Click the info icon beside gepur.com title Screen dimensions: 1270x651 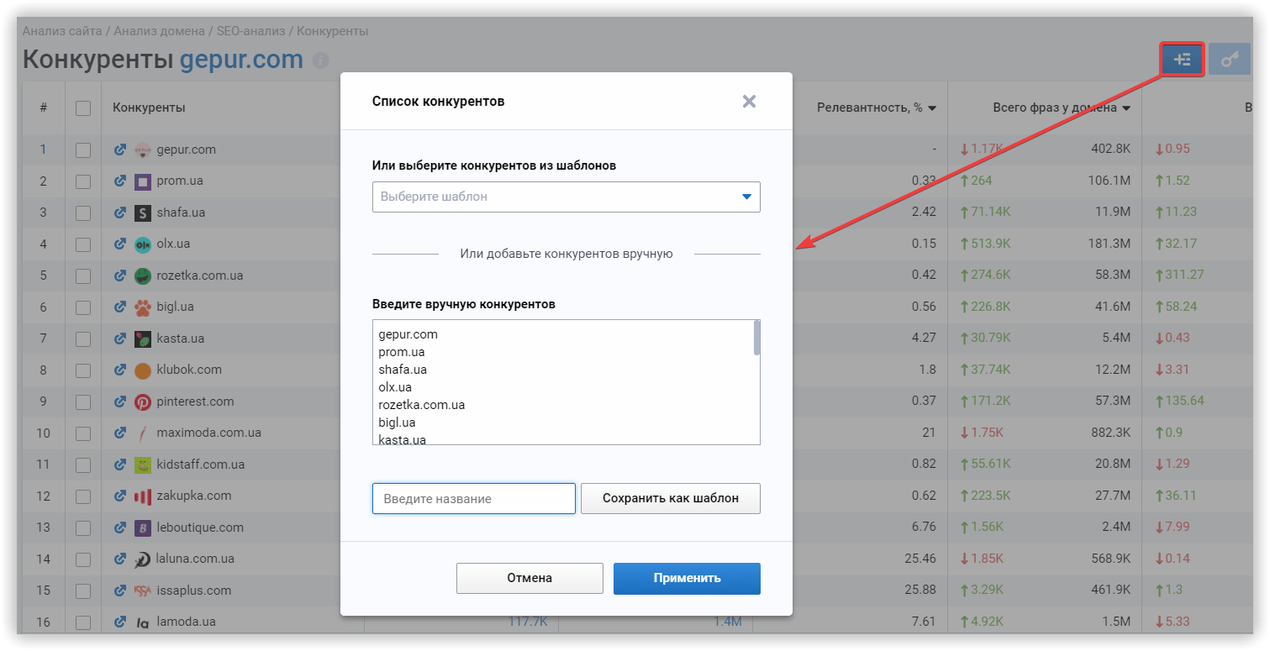click(x=320, y=60)
